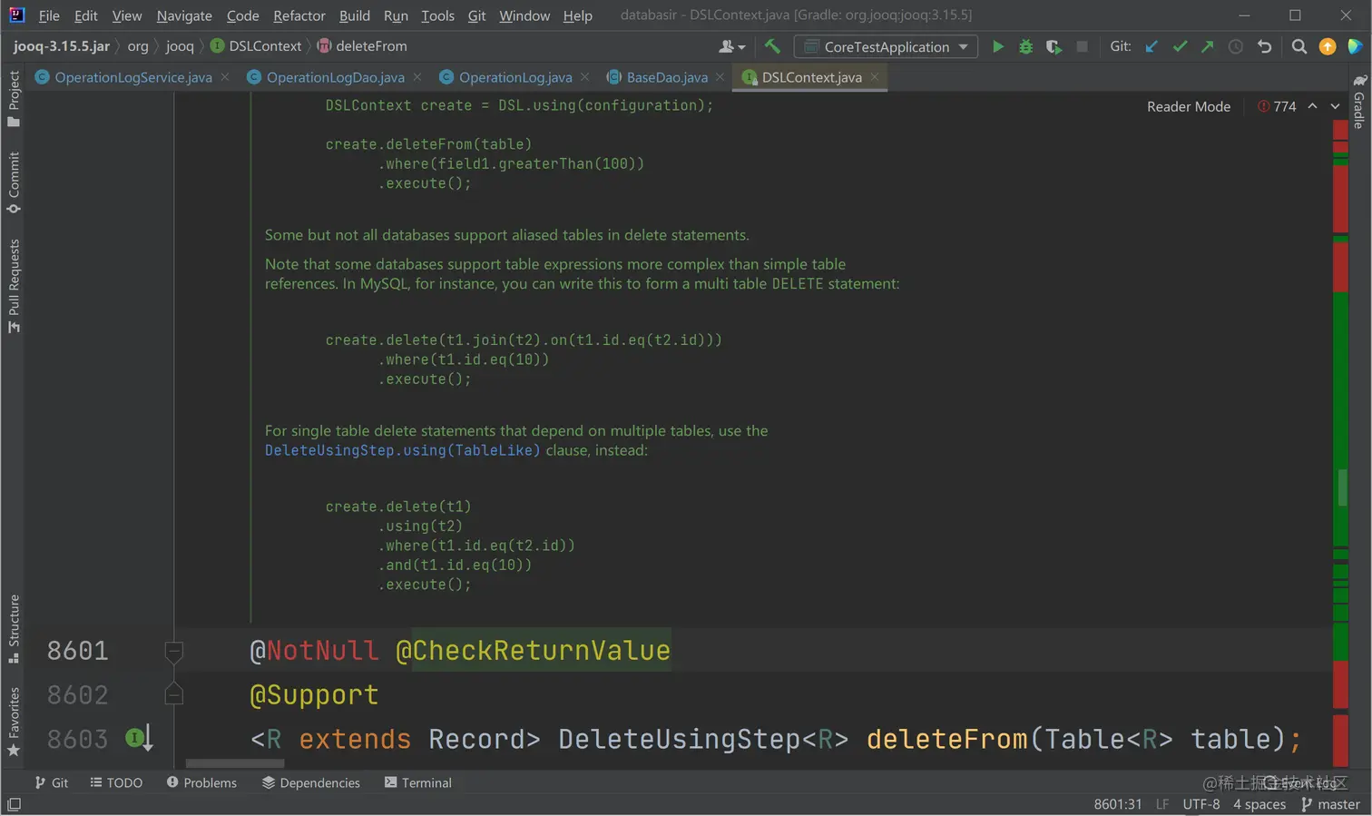Toggle code fold marker at line 8602

[x=174, y=694]
